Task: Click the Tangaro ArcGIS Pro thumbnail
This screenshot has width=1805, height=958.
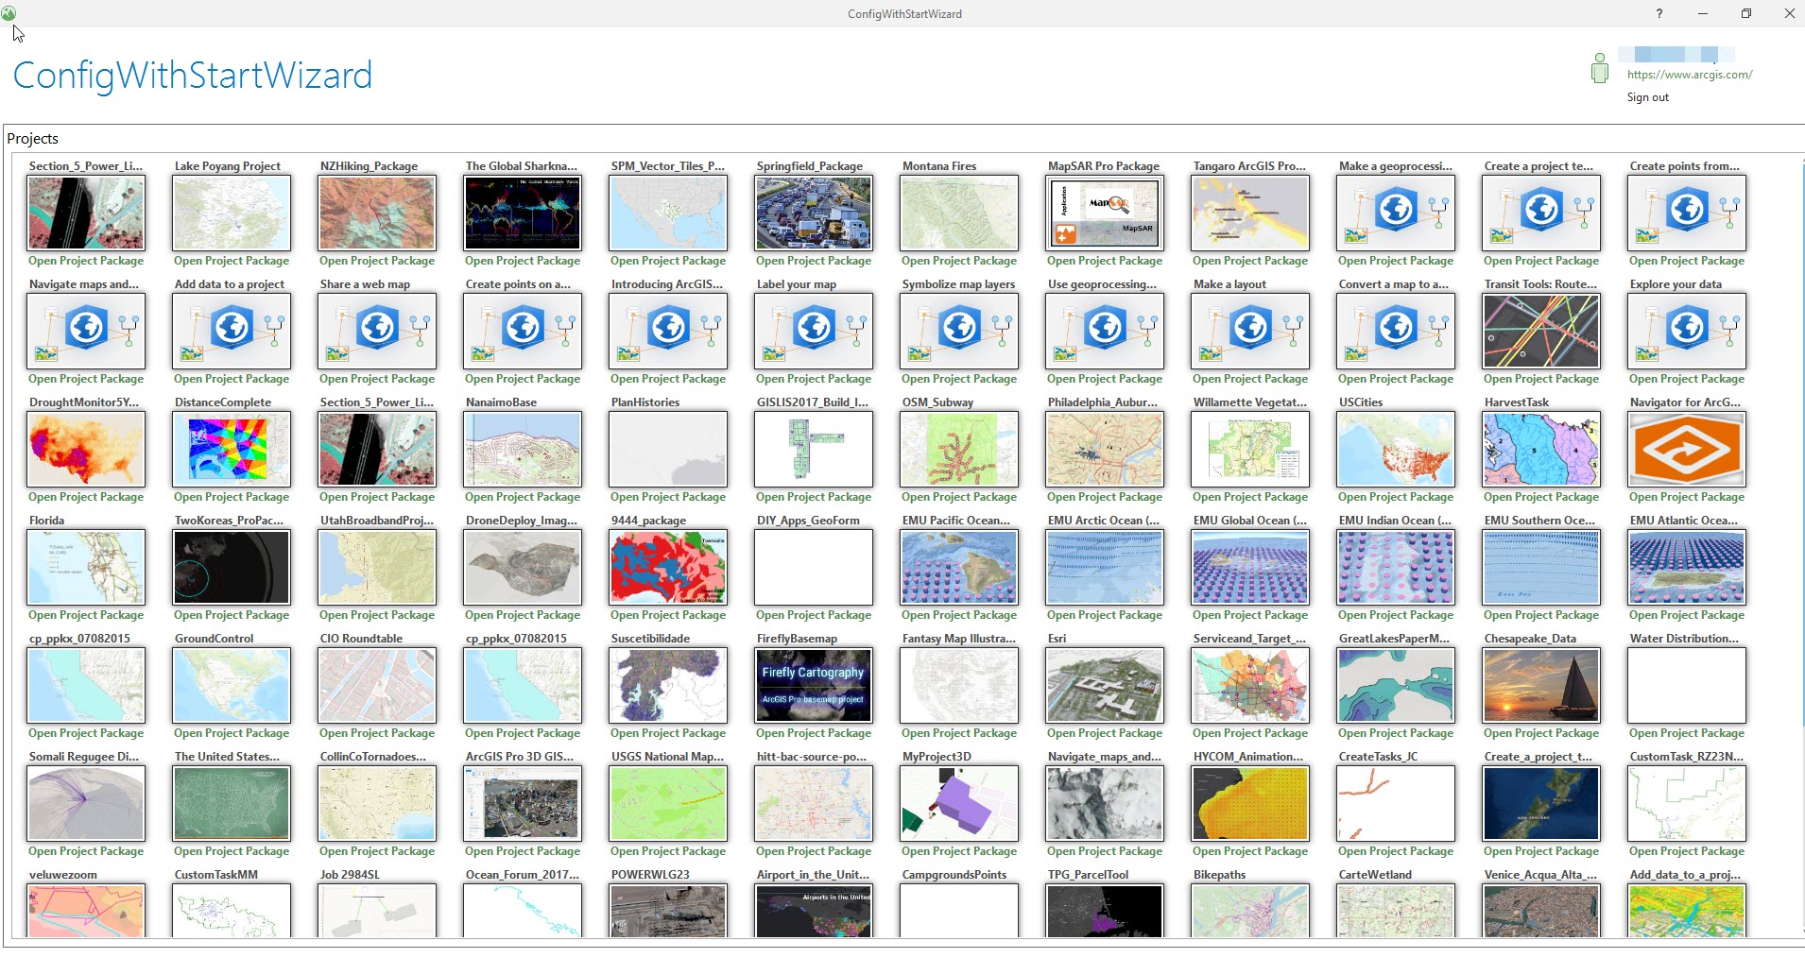Action: (1250, 213)
